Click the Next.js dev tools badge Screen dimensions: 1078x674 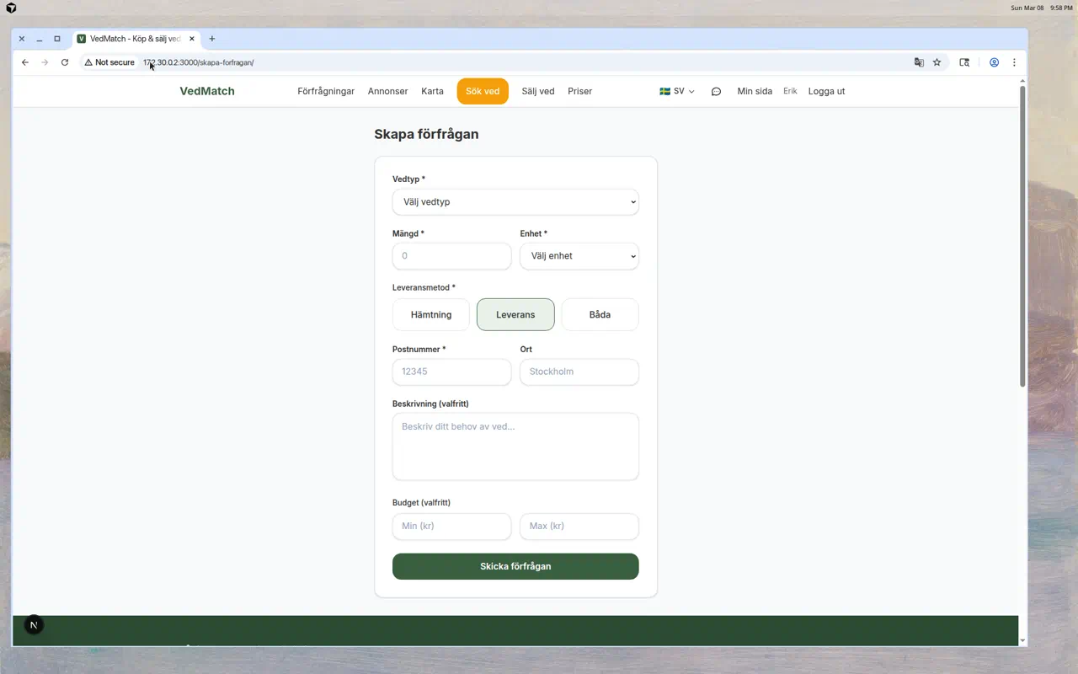coord(34,625)
